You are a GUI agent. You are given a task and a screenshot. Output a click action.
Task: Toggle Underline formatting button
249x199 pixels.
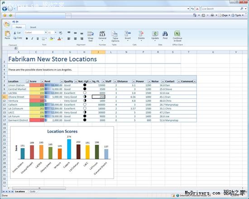[x=38, y=38]
